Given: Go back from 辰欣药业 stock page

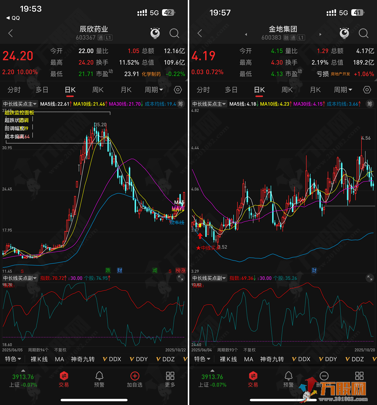Looking at the screenshot, I should coord(11,33).
